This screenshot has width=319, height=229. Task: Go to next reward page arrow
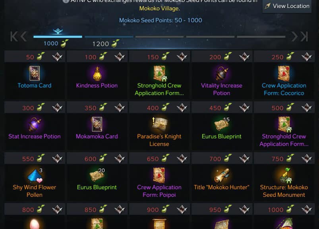click(294, 37)
